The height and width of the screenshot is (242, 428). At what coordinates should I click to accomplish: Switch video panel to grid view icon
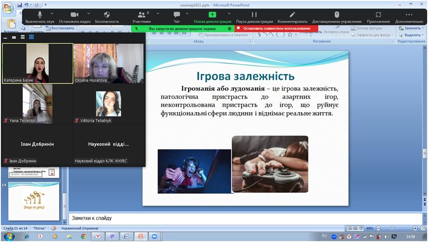click(x=32, y=37)
